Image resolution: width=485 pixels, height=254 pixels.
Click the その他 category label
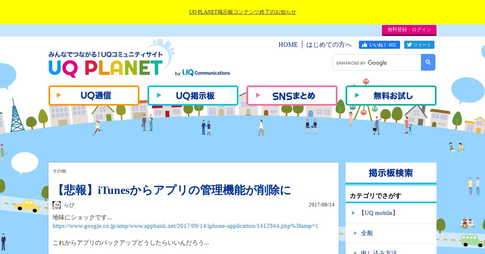(x=59, y=171)
